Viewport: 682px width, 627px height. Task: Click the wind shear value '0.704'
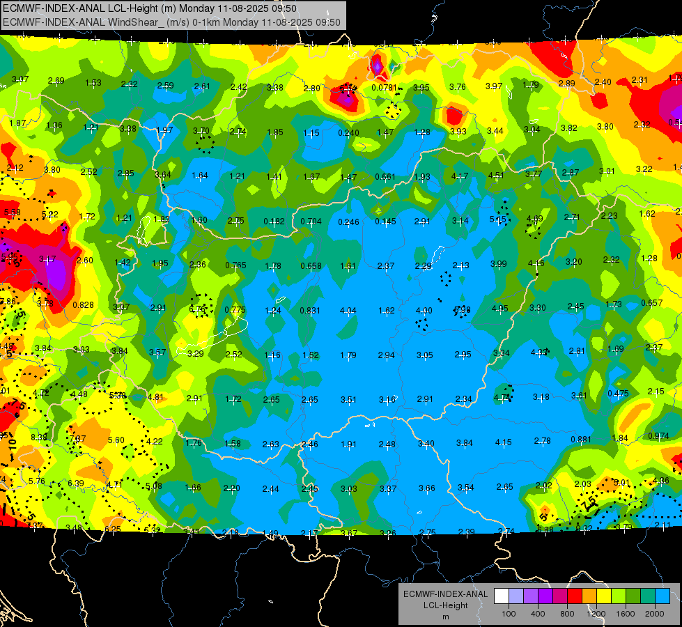tap(311, 222)
